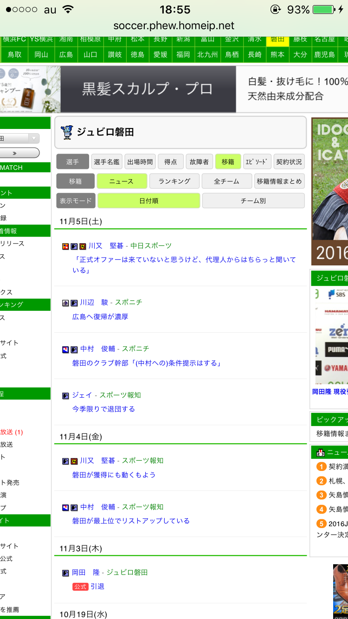348x619 pixels.
Task: Open the 広島へ復帰が濃厚 article link
Action: [x=100, y=317]
